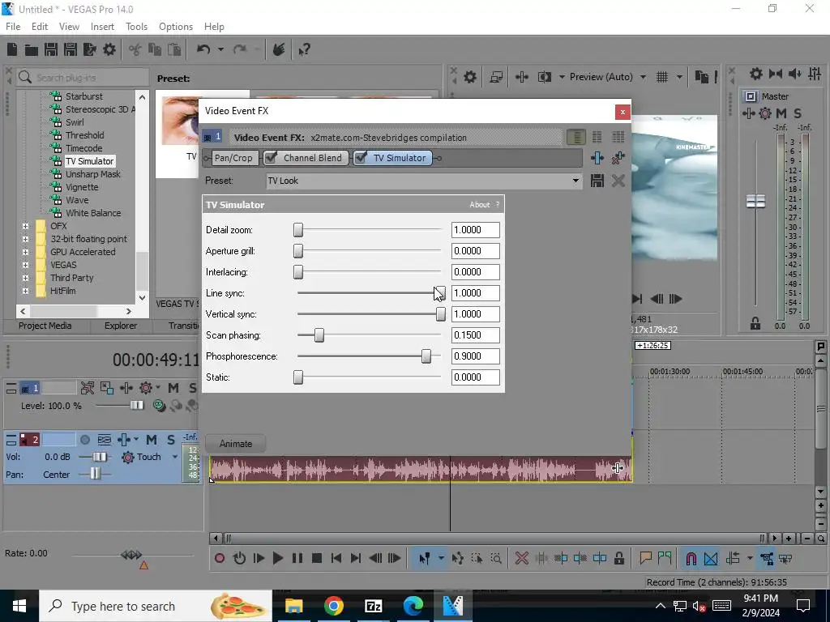830x622 pixels.
Task: Open Video Preview project properties gear
Action: click(469, 77)
